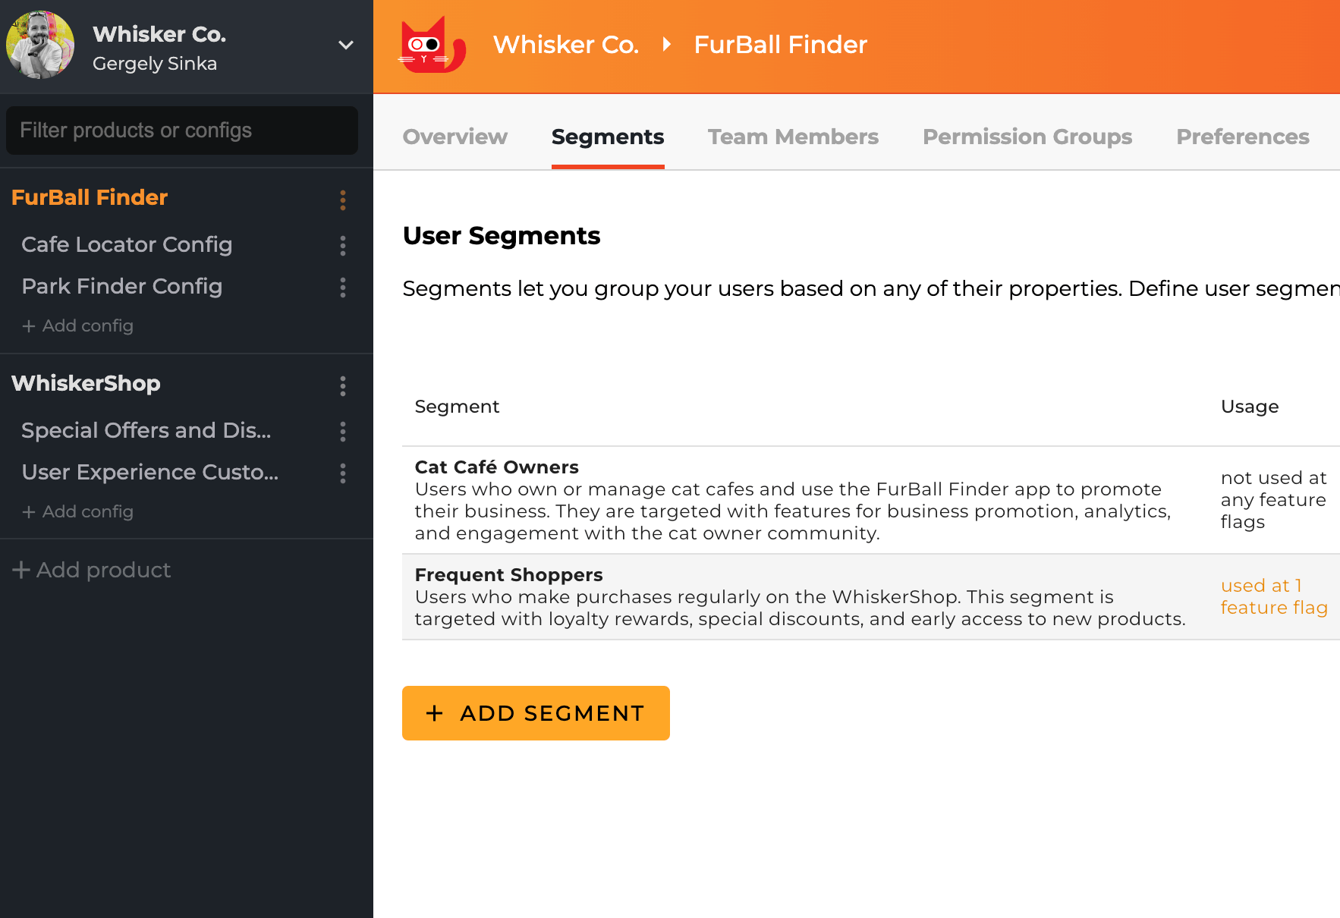1340x918 pixels.
Task: Select Cafe Locator Config in sidebar
Action: (127, 244)
